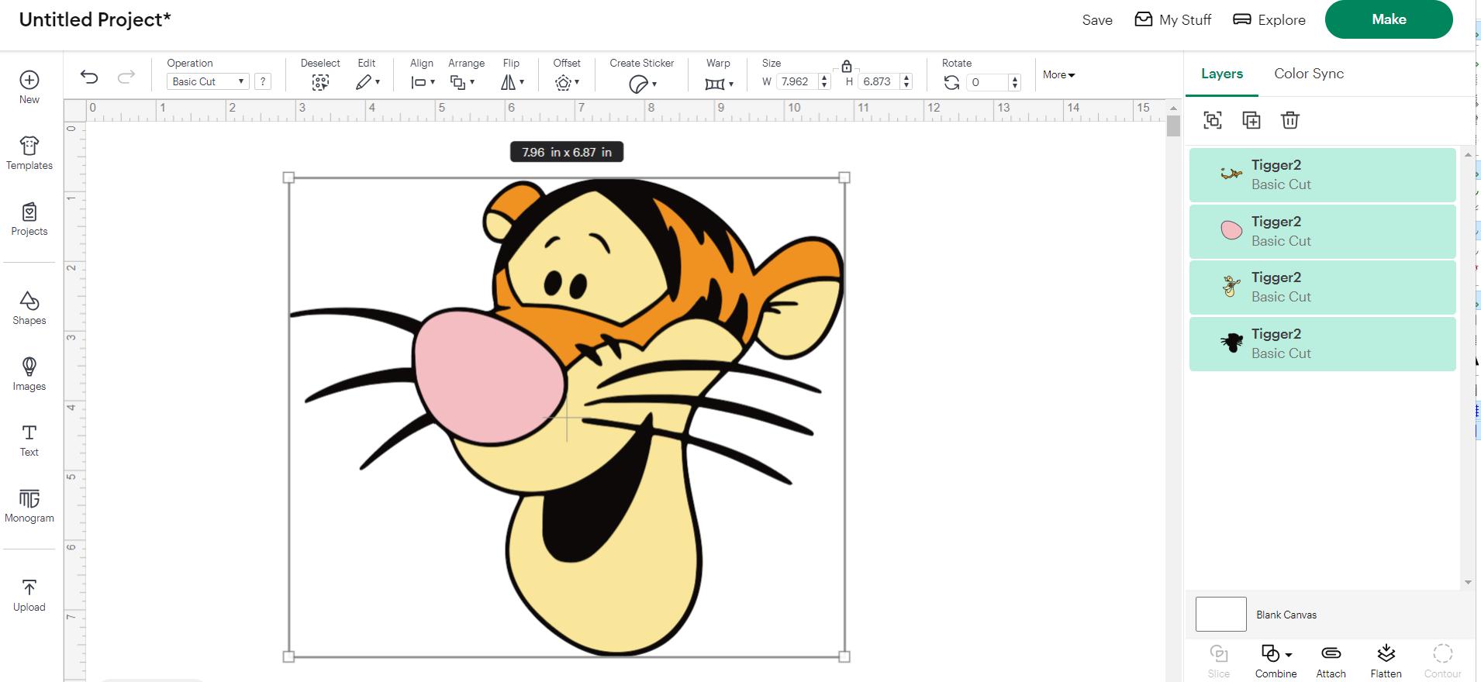This screenshot has width=1481, height=682.
Task: Open the Edit dropdown
Action: (368, 82)
